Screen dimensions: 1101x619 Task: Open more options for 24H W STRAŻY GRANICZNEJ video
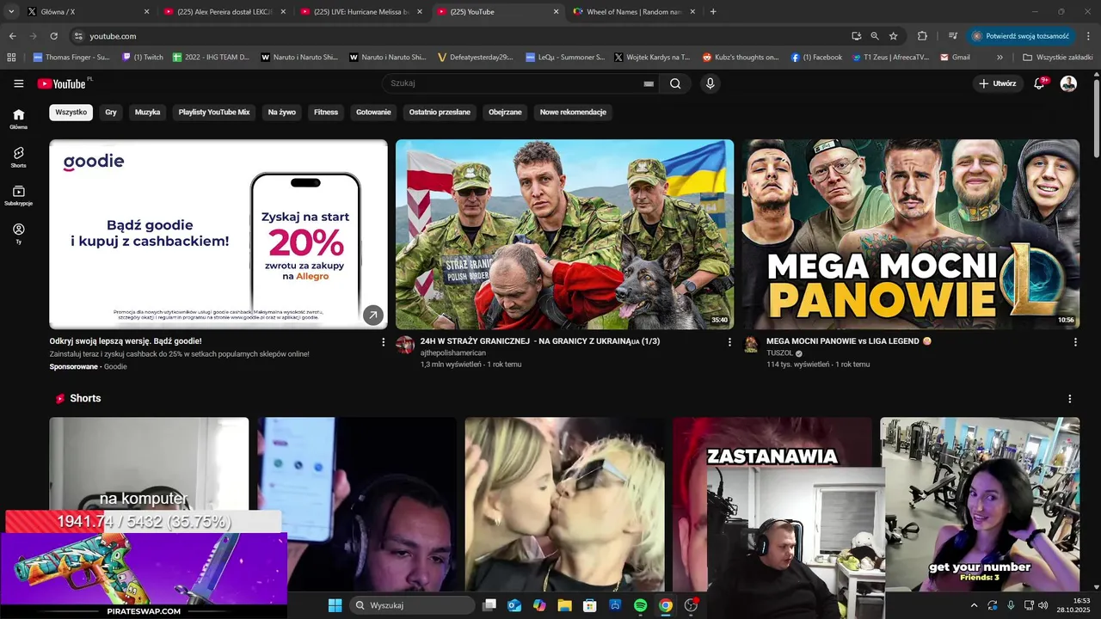tap(729, 342)
